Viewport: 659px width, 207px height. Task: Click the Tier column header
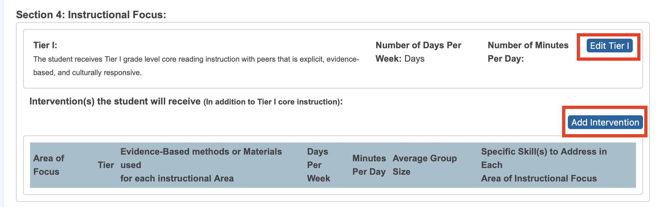point(106,165)
